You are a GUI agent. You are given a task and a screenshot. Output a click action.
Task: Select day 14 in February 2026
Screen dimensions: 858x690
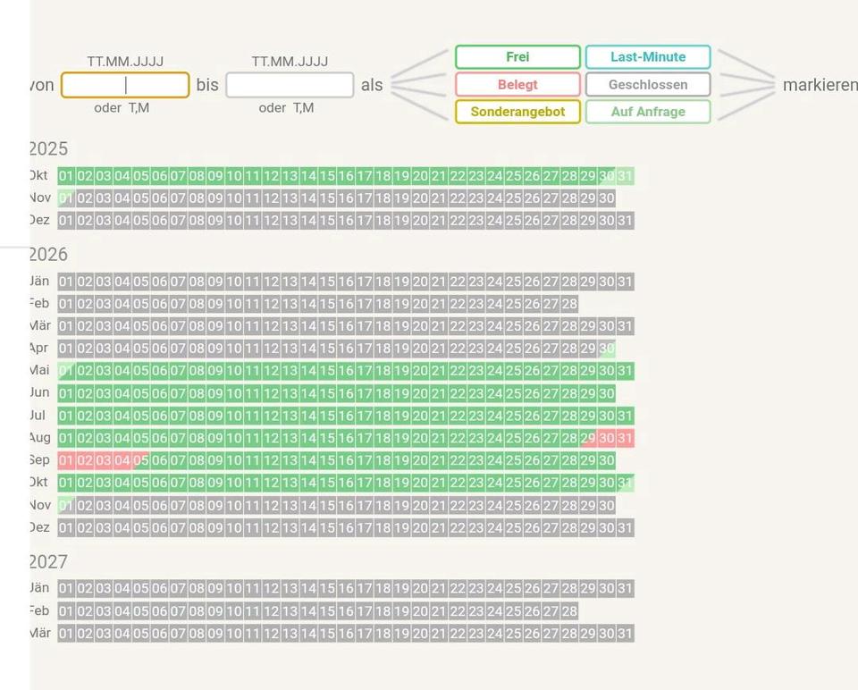coord(308,304)
